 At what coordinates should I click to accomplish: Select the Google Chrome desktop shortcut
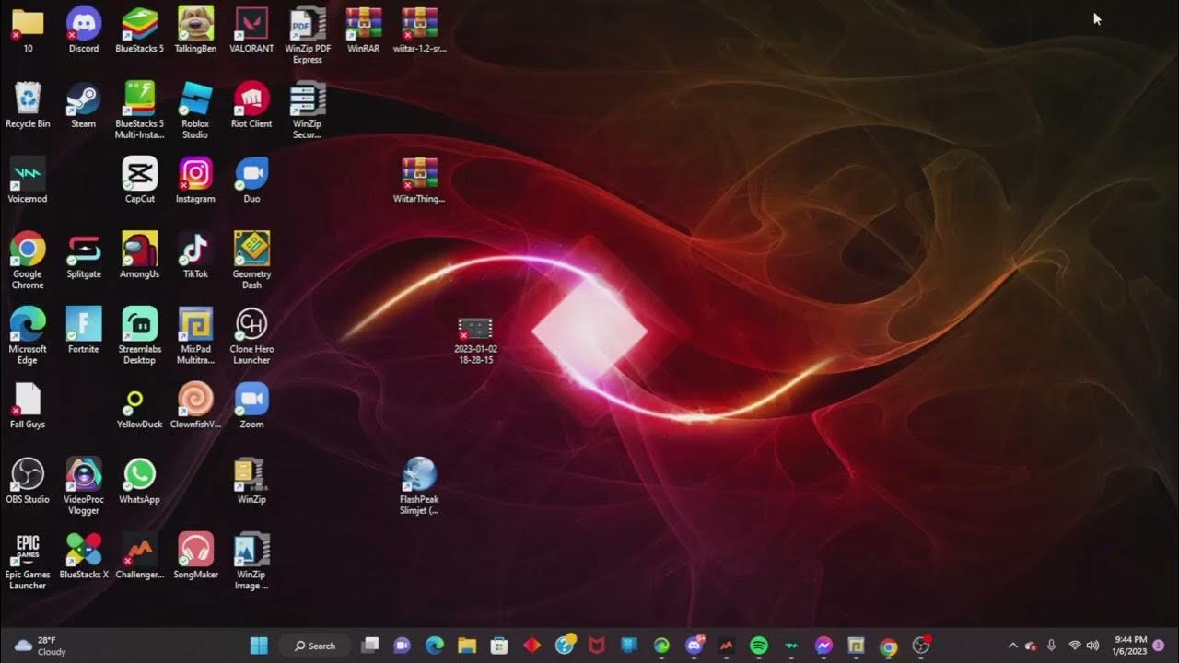pyautogui.click(x=28, y=261)
